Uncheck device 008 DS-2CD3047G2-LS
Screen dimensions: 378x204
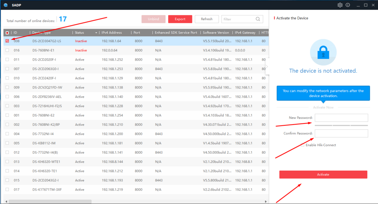[x=7, y=41]
